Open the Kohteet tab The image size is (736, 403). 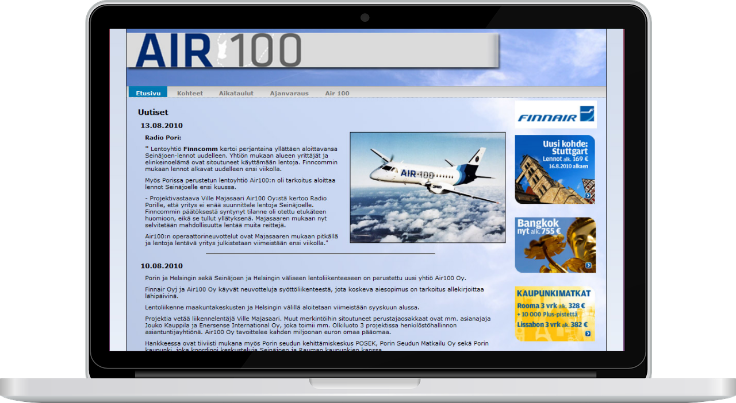coord(190,93)
